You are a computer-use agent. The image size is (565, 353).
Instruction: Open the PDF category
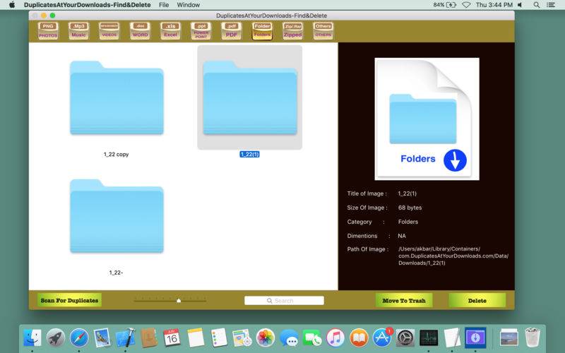(x=232, y=30)
